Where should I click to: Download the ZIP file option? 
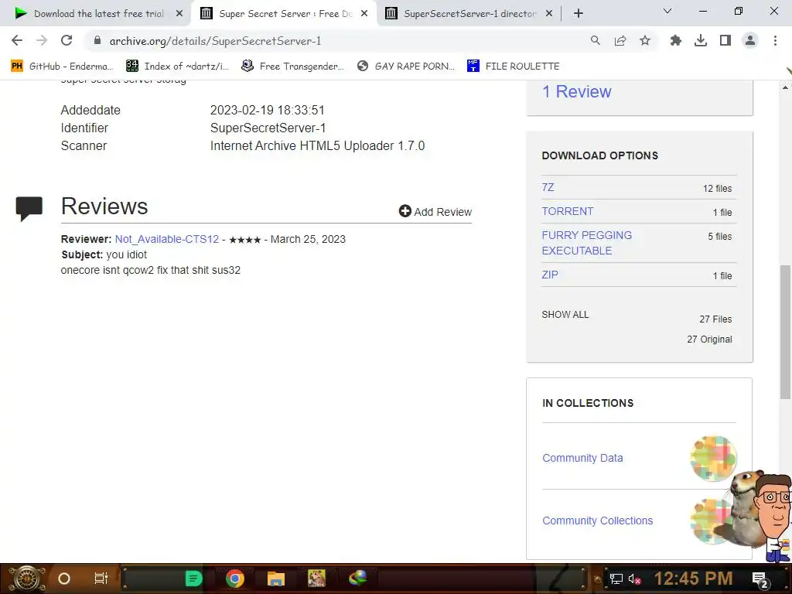550,275
